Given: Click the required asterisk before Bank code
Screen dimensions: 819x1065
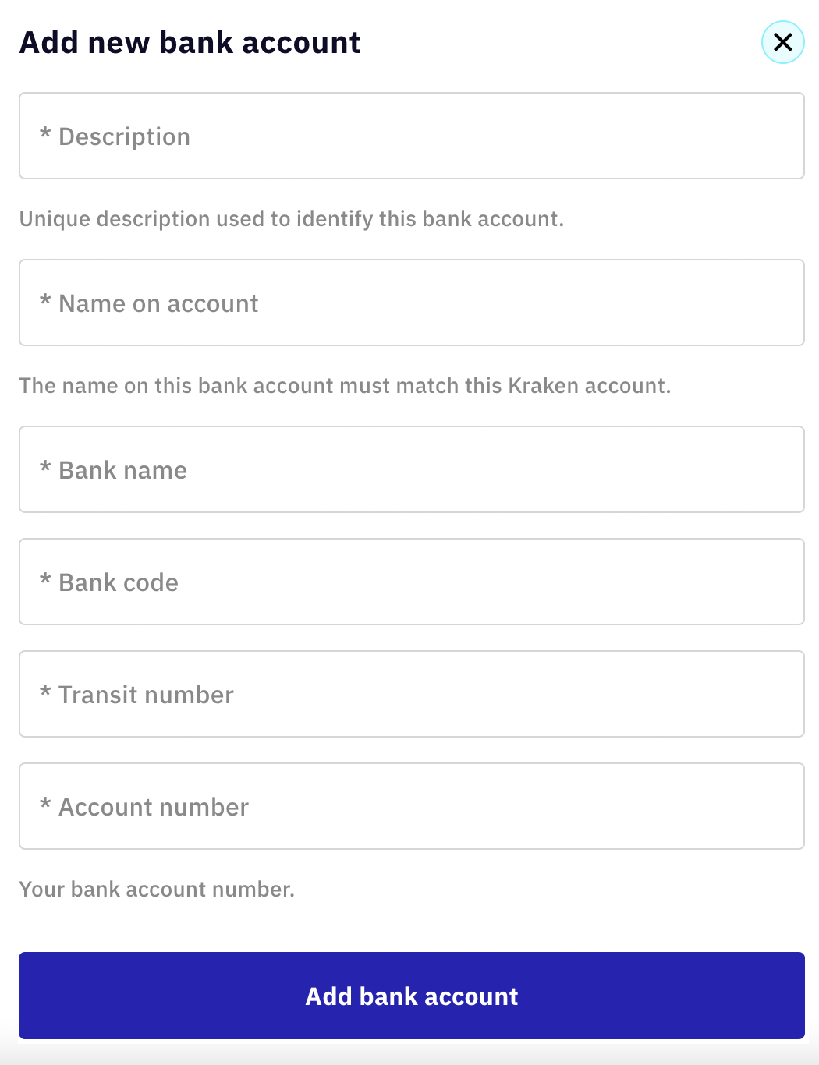Looking at the screenshot, I should (x=45, y=580).
